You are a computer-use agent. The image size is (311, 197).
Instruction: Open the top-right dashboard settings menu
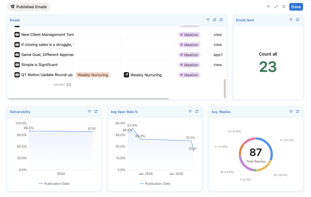(283, 7)
